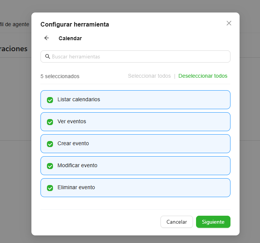Image resolution: width=260 pixels, height=243 pixels.
Task: Disable the Modificar evento checkbox
Action: 50,166
